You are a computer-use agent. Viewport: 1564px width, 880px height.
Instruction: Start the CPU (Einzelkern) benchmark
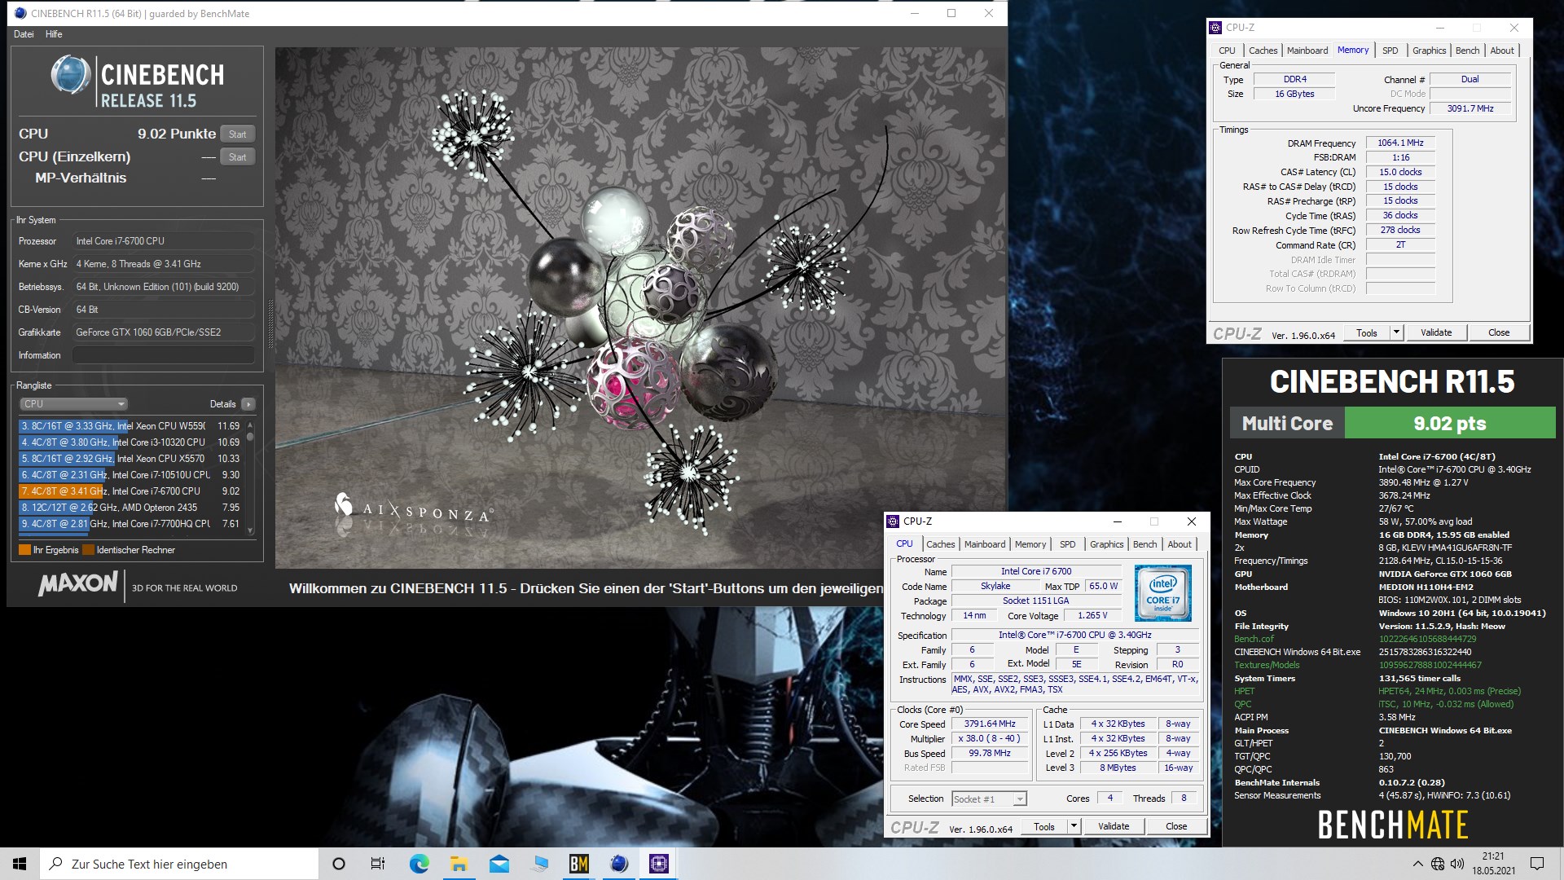tap(237, 157)
